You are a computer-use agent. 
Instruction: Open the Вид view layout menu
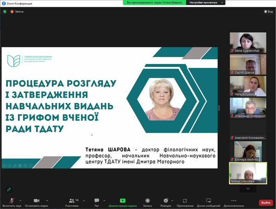click(269, 11)
